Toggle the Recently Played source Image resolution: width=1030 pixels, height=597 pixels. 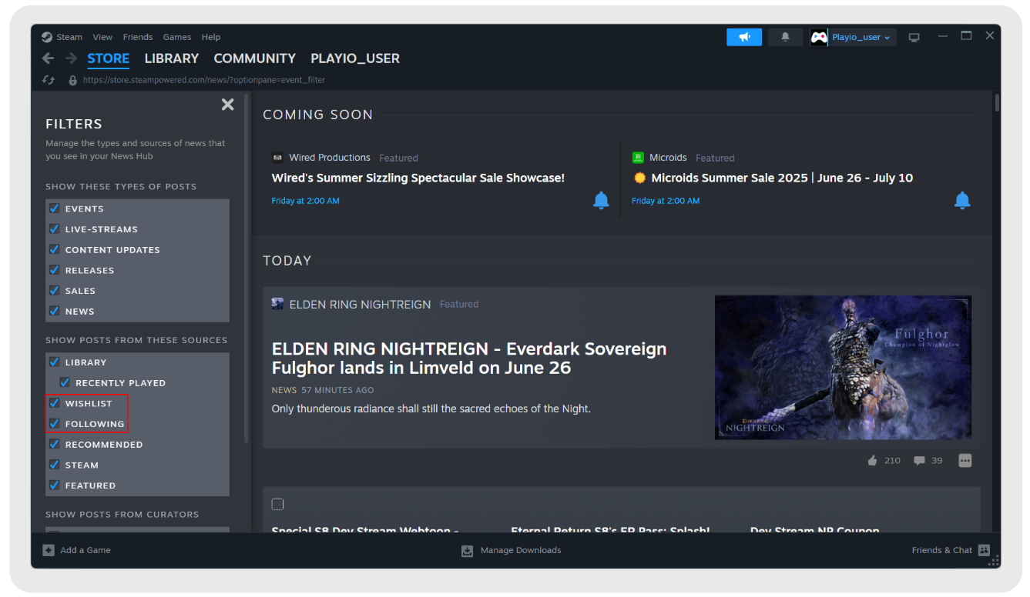coord(65,382)
